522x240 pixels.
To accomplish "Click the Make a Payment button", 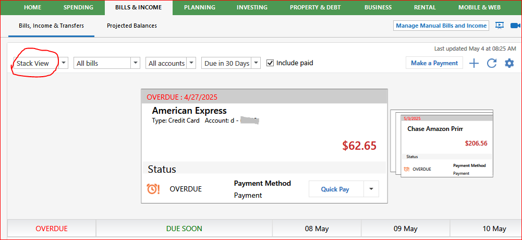I will click(x=434, y=63).
